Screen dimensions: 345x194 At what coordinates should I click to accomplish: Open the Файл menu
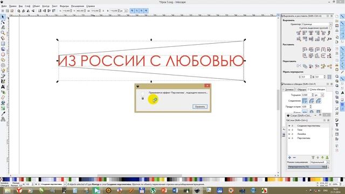click(4, 6)
